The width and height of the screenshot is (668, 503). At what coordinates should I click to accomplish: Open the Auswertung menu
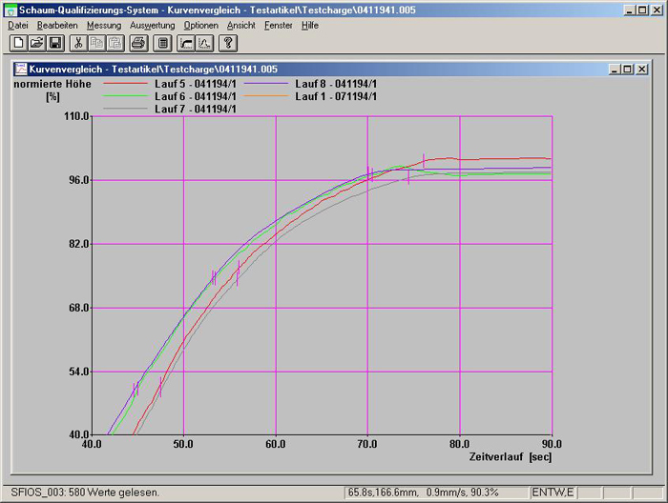pos(152,26)
